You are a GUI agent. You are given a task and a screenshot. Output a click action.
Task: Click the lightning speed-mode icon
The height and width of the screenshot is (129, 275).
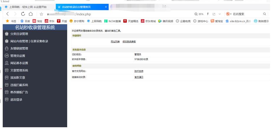click(x=208, y=14)
